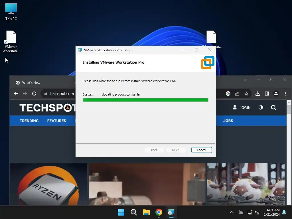Bookmark this page with the star icon
Screen dimensions: 292x219
click(246, 94)
